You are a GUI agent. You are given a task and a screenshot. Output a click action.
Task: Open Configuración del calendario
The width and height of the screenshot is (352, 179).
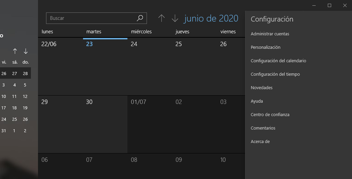tap(278, 61)
